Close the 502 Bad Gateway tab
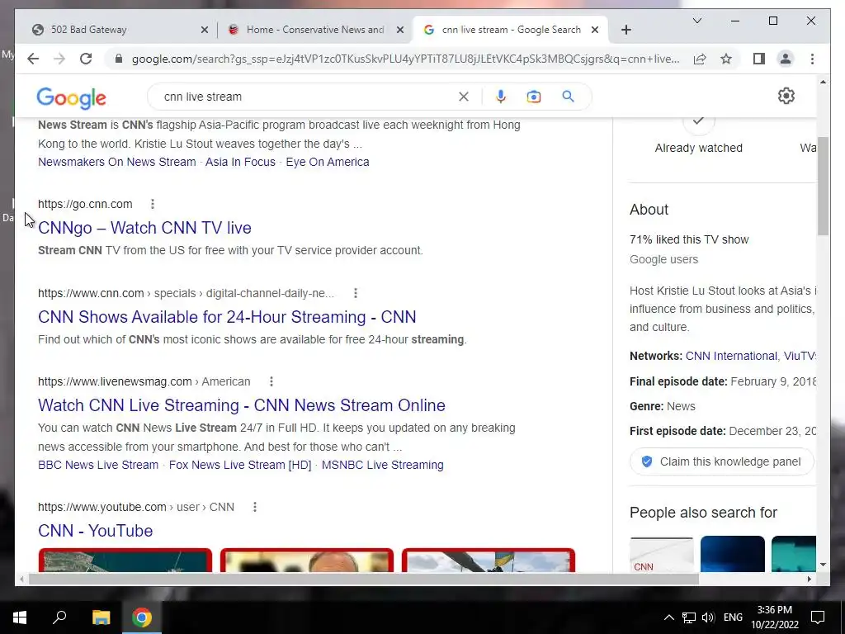The height and width of the screenshot is (634, 845). [205, 30]
